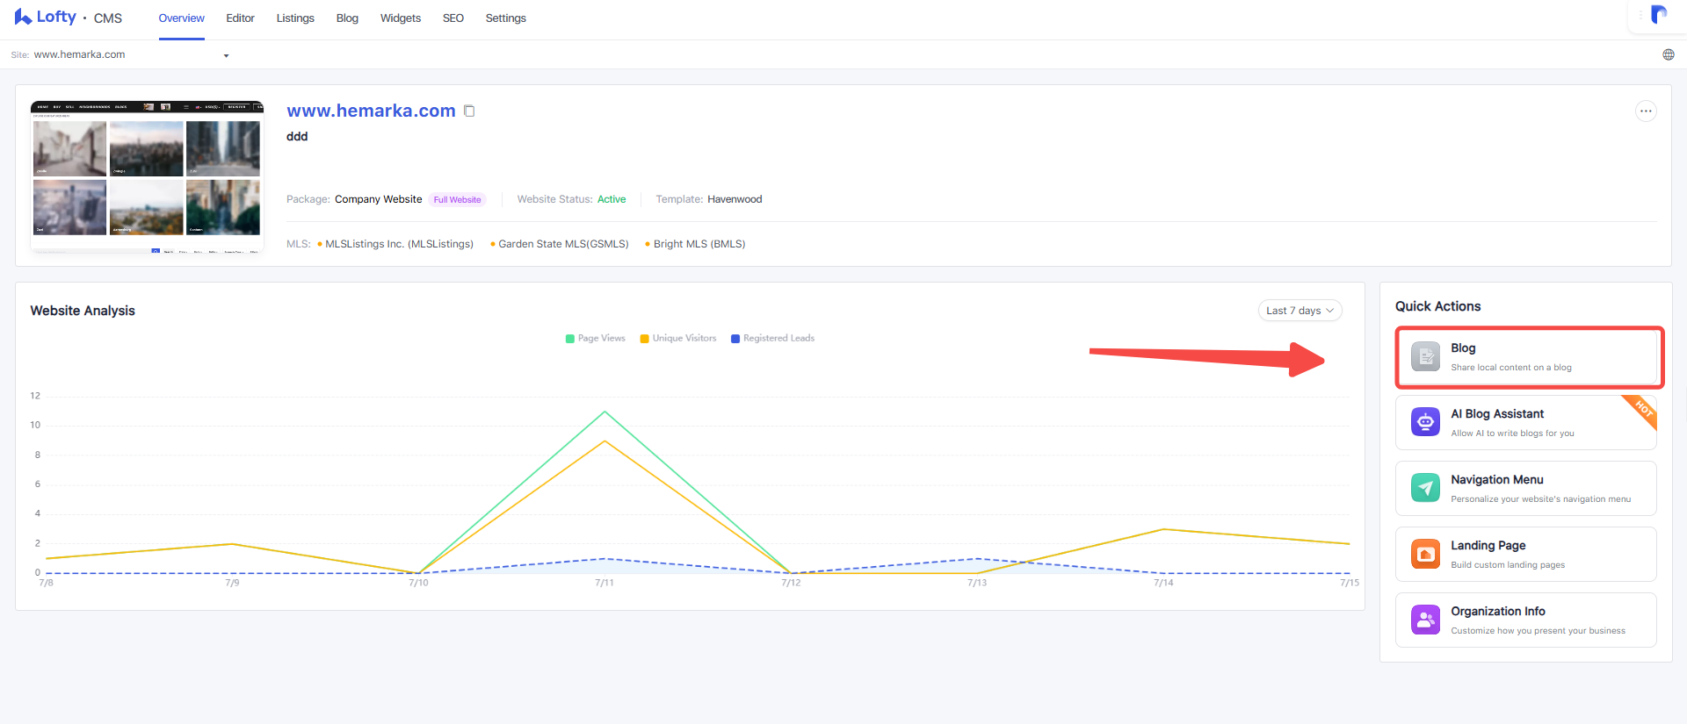
Task: Toggle Page Views legend series
Action: coord(596,338)
